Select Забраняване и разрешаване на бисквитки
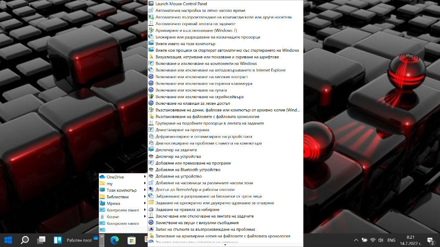 coord(226,196)
